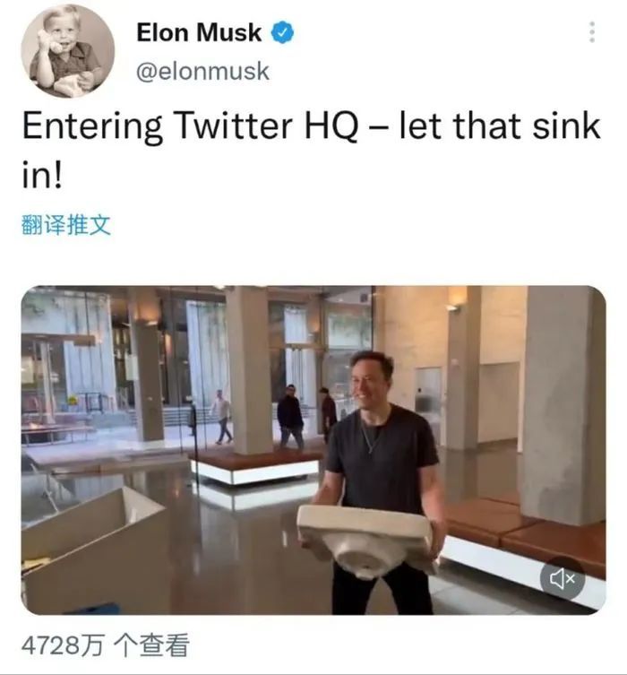Click the brown bench at the video's right

525,532
